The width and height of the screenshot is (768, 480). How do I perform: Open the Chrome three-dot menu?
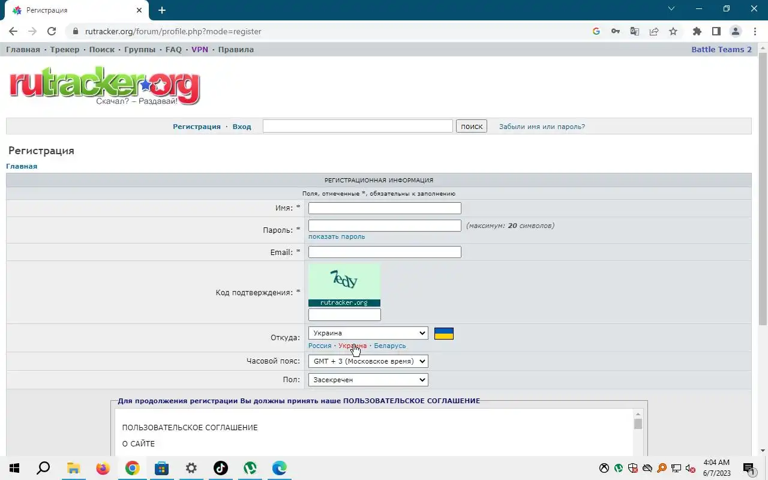tap(755, 31)
